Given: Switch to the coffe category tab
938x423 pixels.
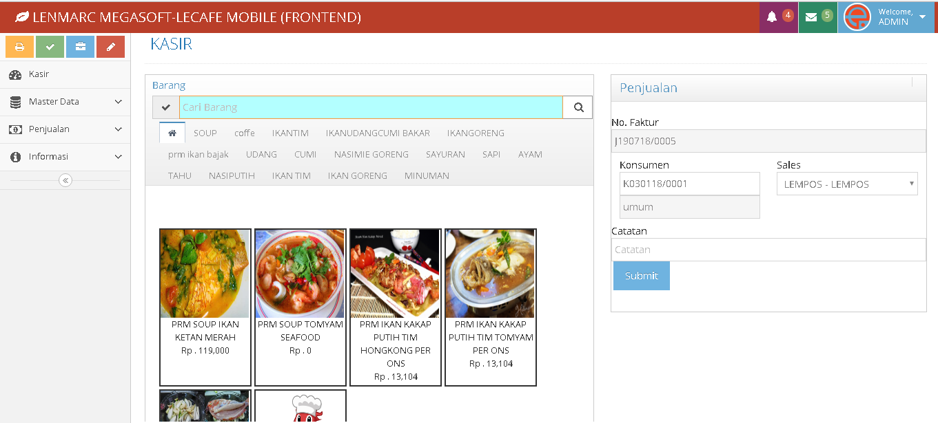Looking at the screenshot, I should click(x=245, y=133).
